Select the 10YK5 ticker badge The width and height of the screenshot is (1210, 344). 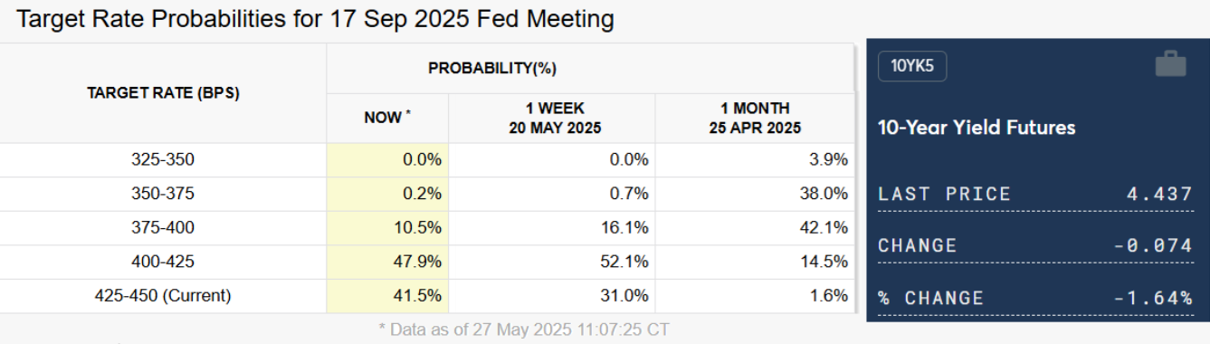point(912,65)
